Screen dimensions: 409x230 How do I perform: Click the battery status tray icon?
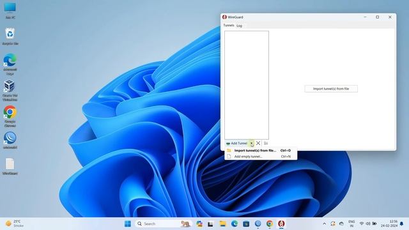coord(374,224)
